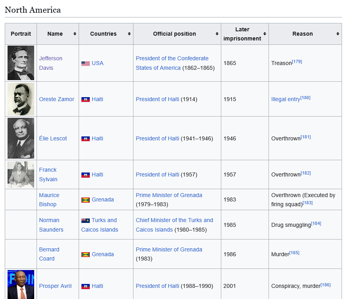Sort table by Reason column arrows
Viewport: 344px width, 299px height.
pyautogui.click(x=338, y=34)
